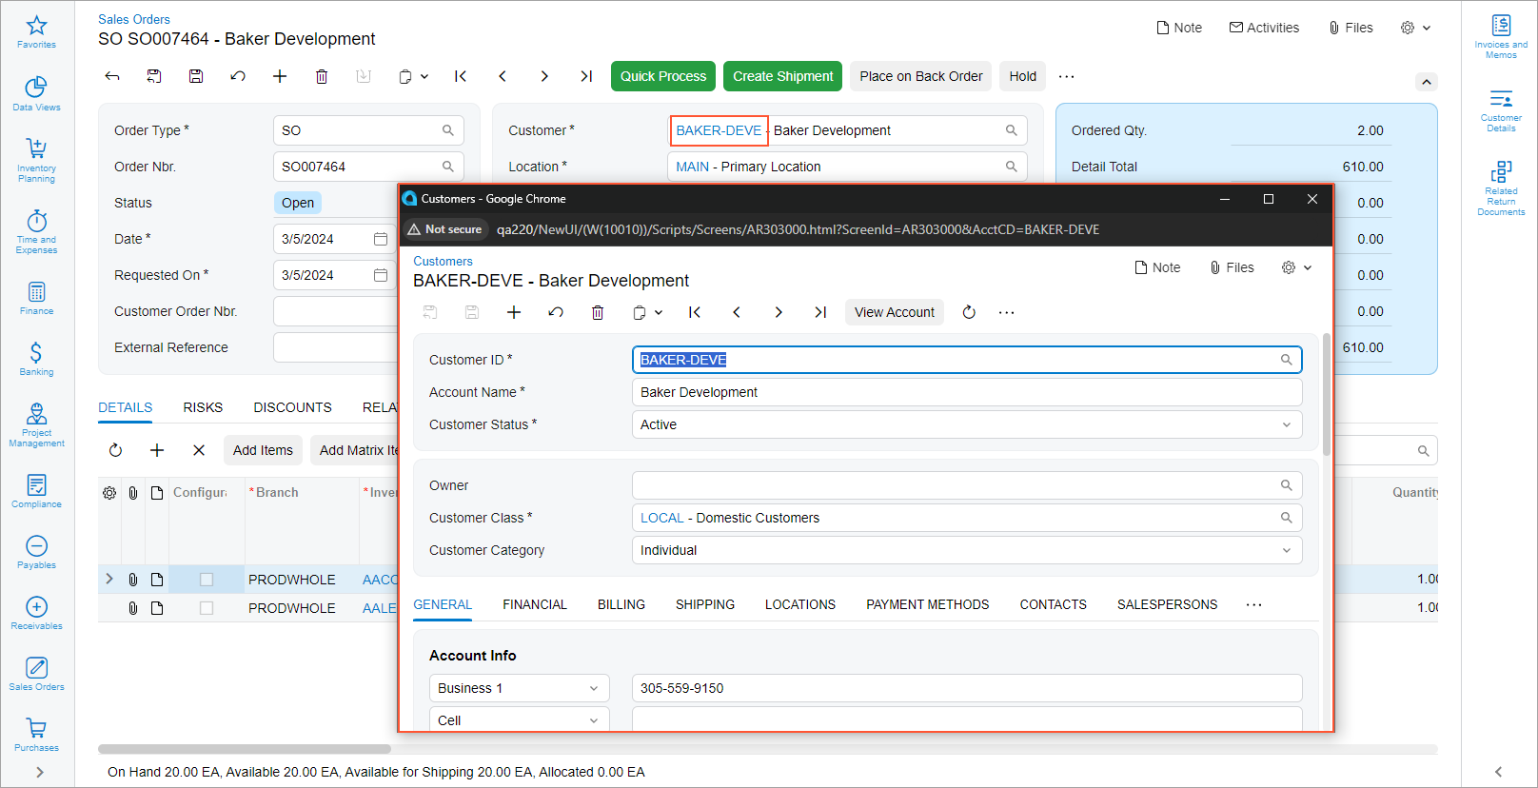
Task: Refresh the customer popup record
Action: point(969,312)
